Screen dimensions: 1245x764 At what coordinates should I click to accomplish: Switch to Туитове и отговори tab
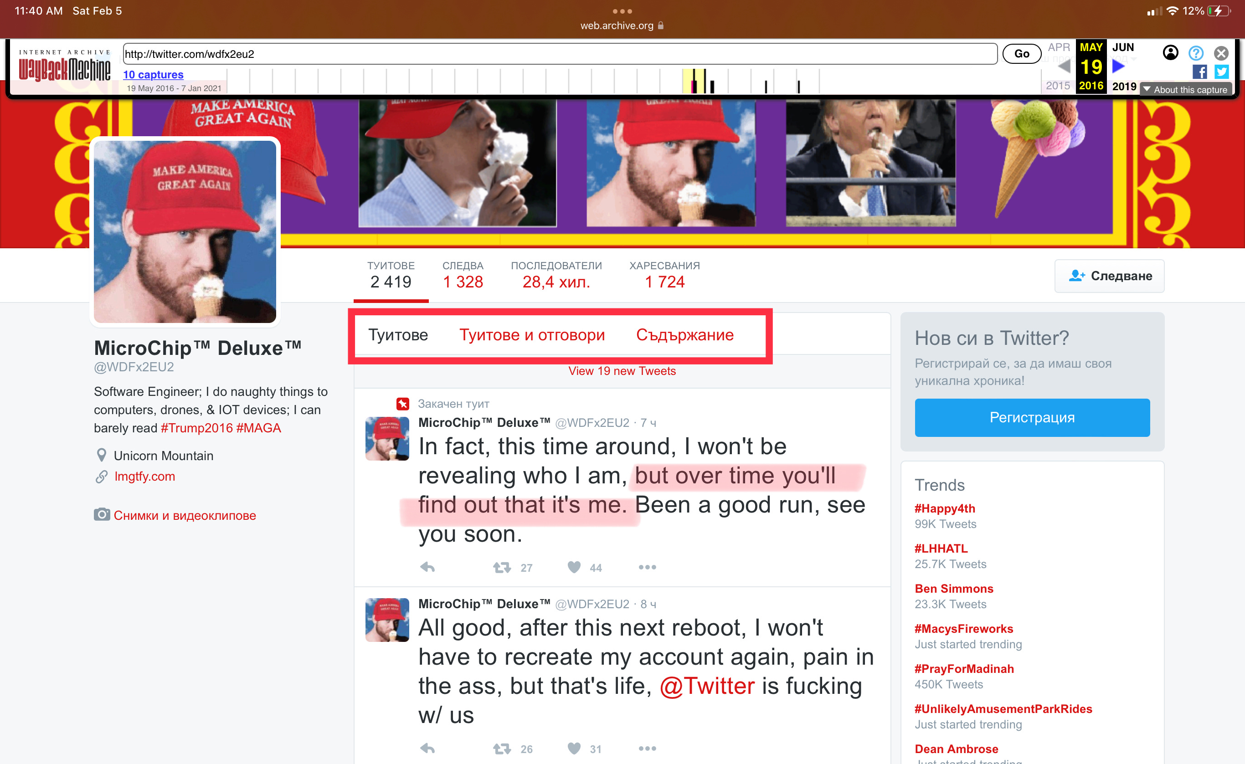tap(532, 335)
